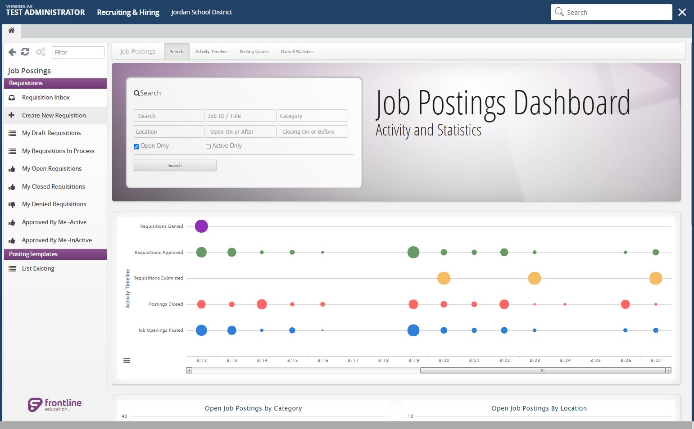This screenshot has width=694, height=429.
Task: Click the back arrow icon in sidebar
Action: [x=12, y=52]
